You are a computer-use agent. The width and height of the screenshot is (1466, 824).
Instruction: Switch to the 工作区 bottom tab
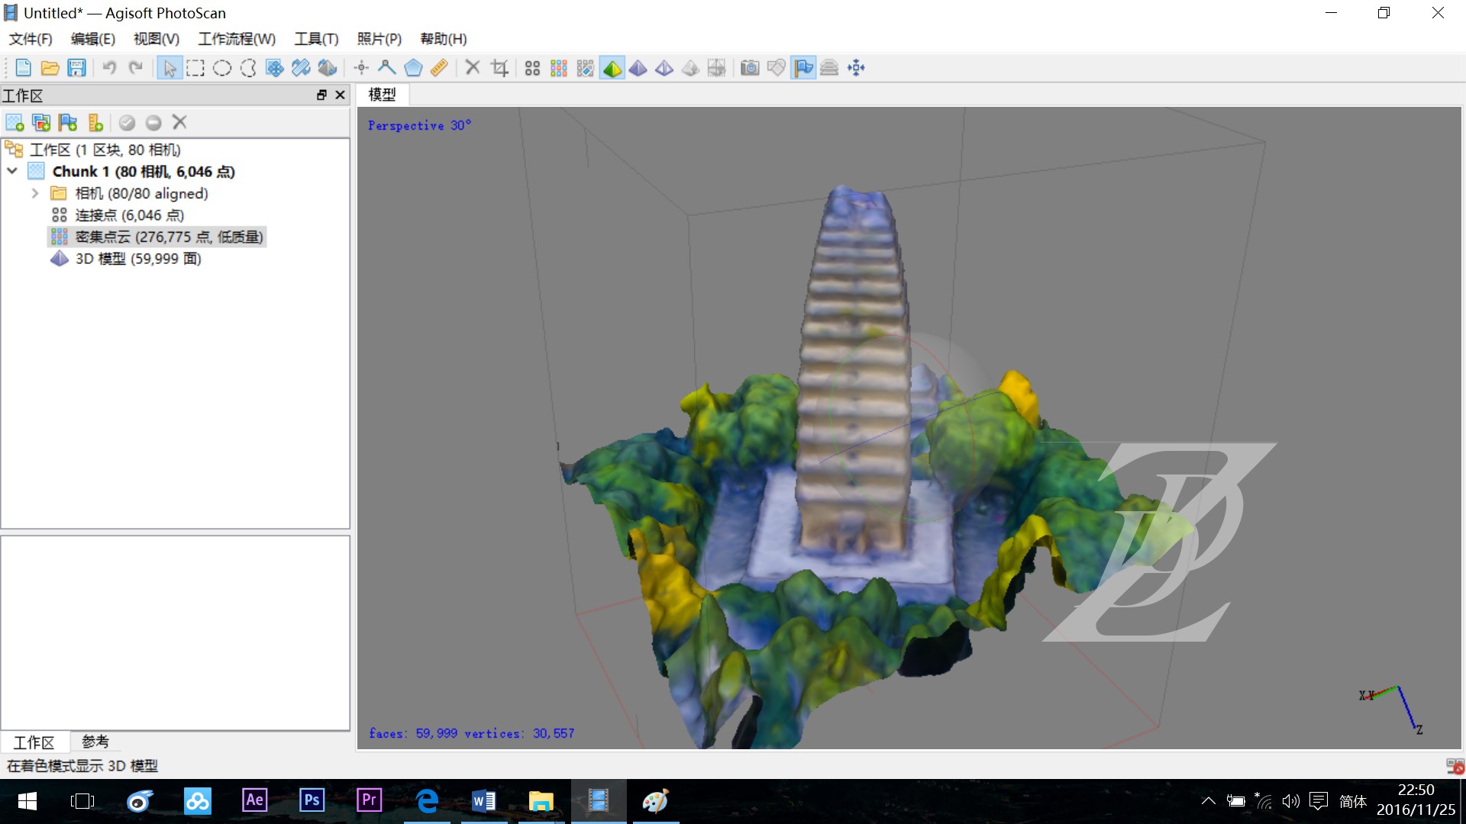click(x=34, y=742)
